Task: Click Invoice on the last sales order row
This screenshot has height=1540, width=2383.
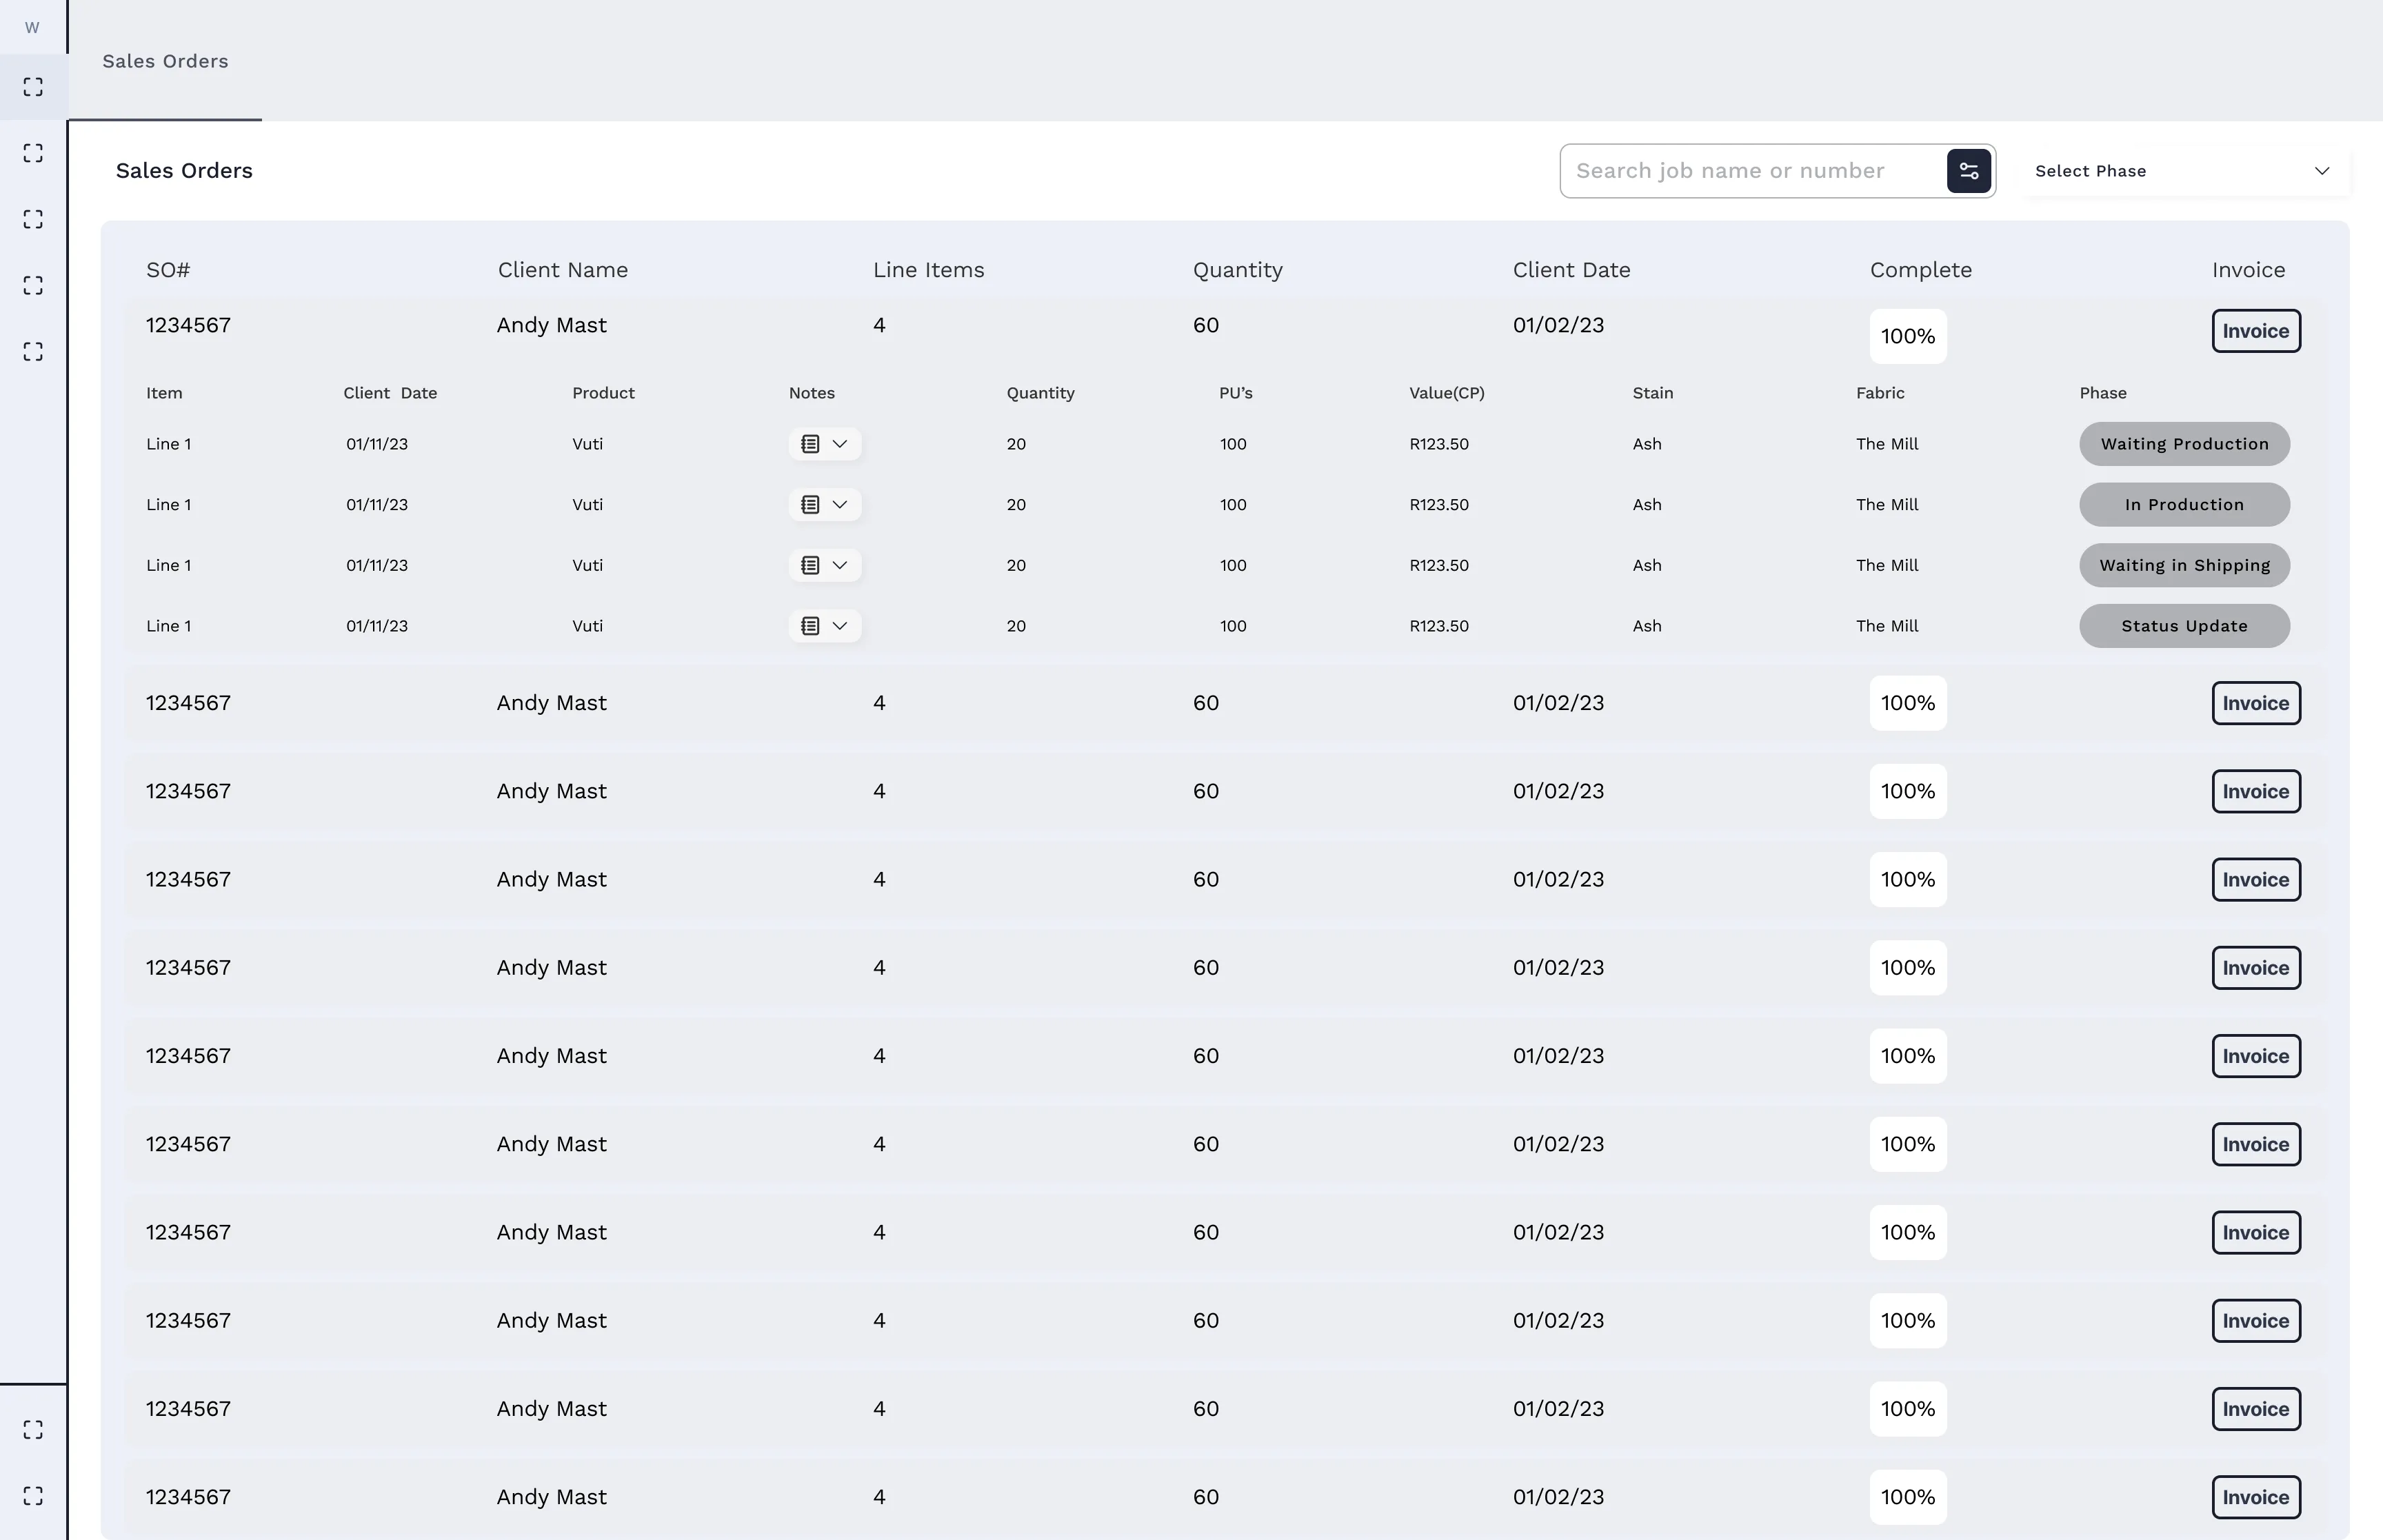Action: point(2255,1496)
